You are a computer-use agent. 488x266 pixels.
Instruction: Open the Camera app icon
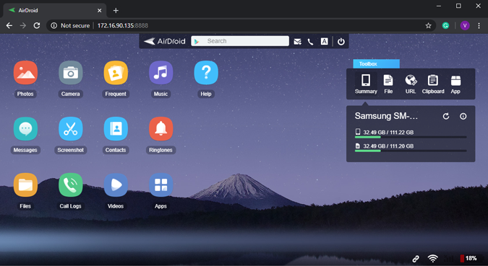click(x=71, y=73)
